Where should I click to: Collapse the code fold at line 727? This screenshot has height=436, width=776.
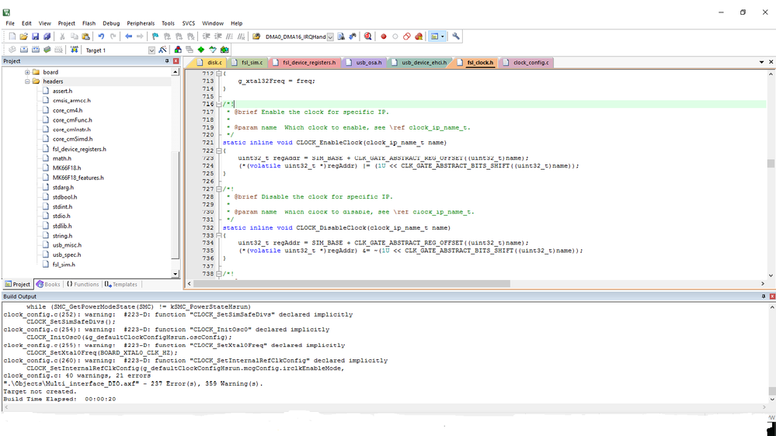(x=219, y=189)
